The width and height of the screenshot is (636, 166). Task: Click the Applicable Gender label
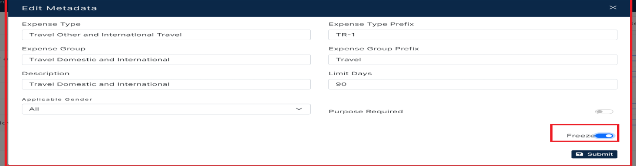pyautogui.click(x=57, y=99)
